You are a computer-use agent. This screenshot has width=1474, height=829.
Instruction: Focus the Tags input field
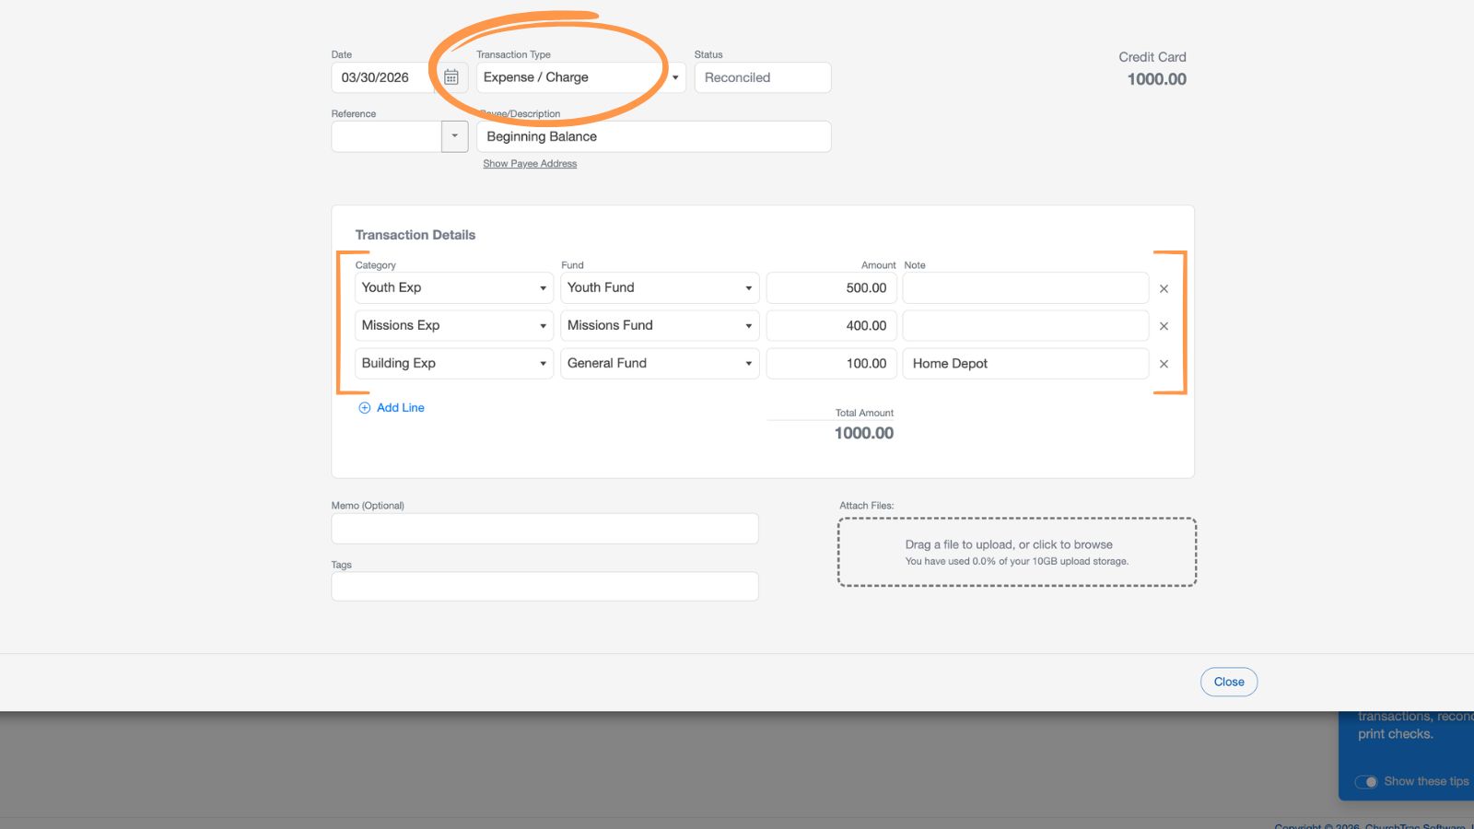click(544, 587)
